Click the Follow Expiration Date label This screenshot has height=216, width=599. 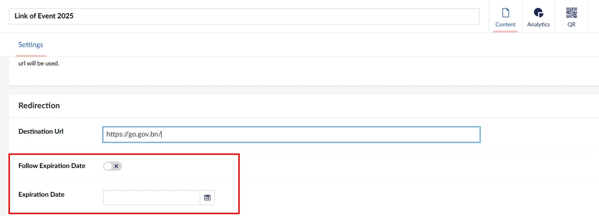pyautogui.click(x=52, y=166)
